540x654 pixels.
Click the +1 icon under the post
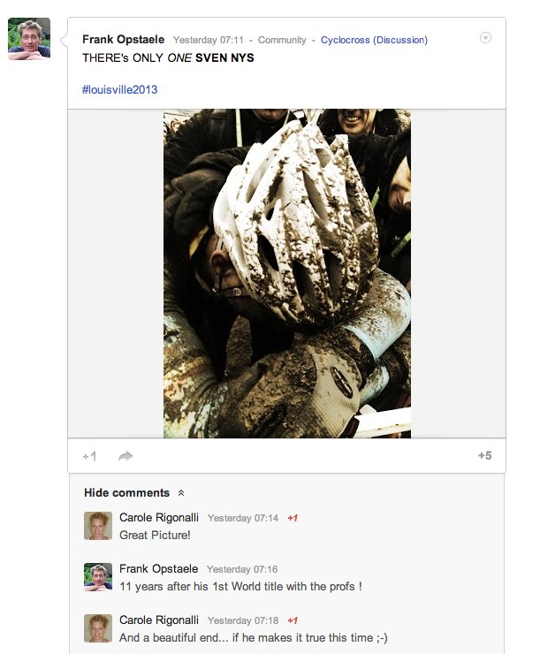[89, 456]
